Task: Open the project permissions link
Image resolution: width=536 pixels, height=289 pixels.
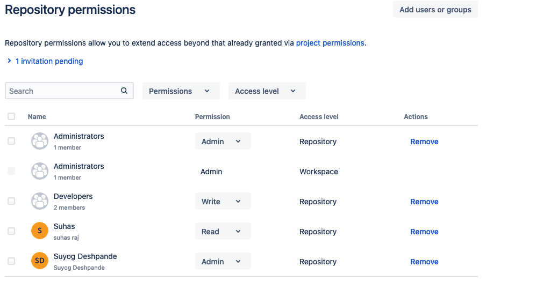Action: click(x=330, y=43)
